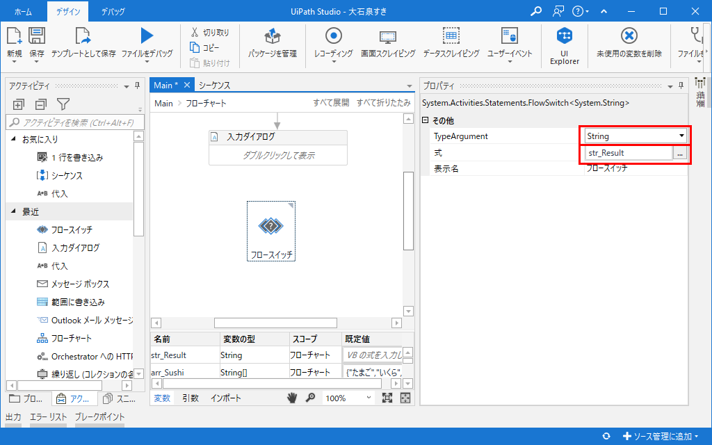Open ユーザーイベント user events tool
The height and width of the screenshot is (445, 712).
(x=510, y=43)
